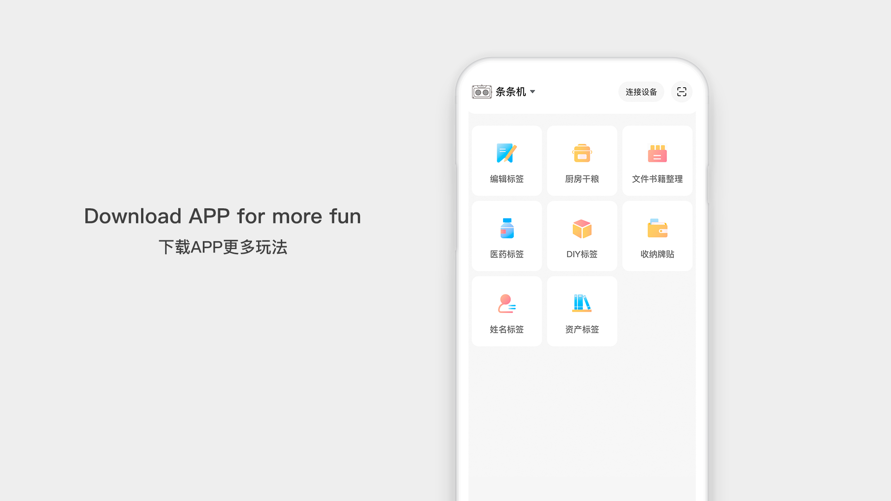The width and height of the screenshot is (891, 501).
Task: Click the label printer device icon
Action: click(482, 92)
